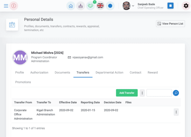Click the blue search magnifier button
This screenshot has height=137, width=191.
coord(176,93)
